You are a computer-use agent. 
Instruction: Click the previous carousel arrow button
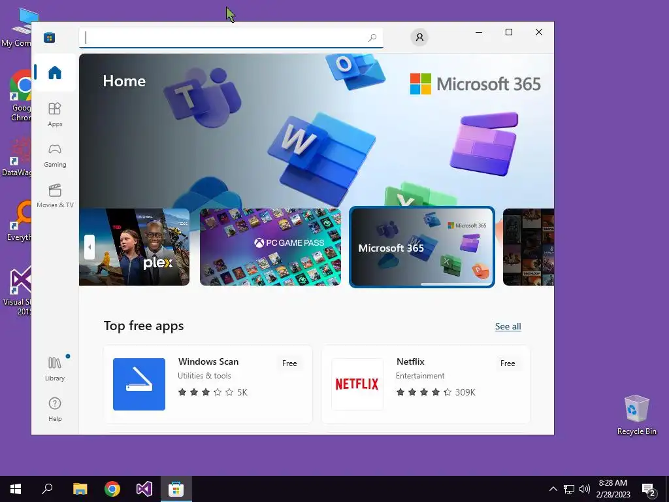point(89,246)
